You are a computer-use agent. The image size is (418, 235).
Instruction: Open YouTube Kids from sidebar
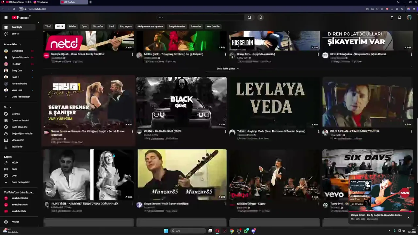click(x=19, y=211)
